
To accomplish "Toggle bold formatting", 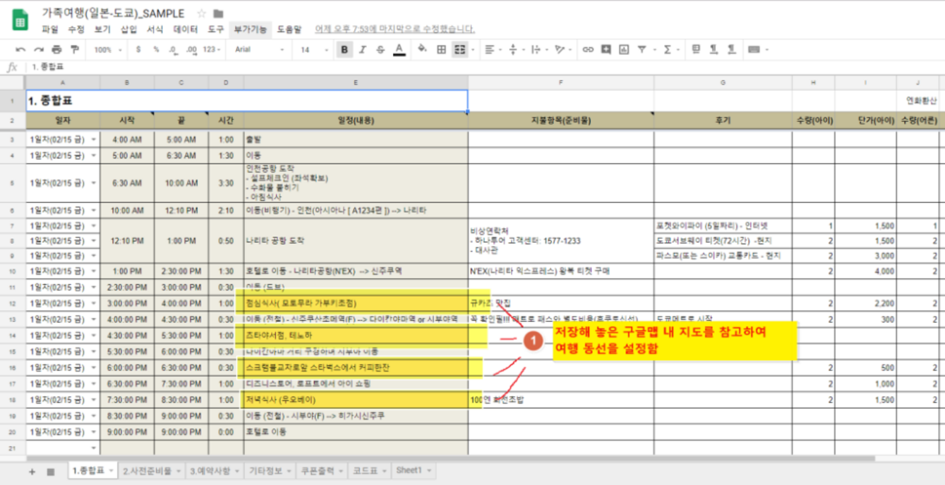I will coord(344,49).
